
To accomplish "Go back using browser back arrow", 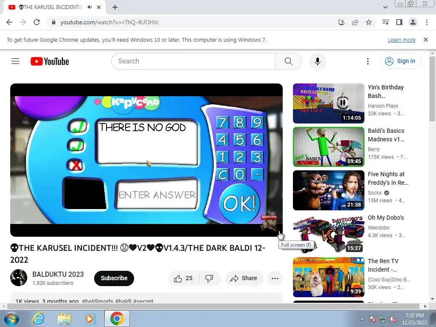I will coord(9,22).
